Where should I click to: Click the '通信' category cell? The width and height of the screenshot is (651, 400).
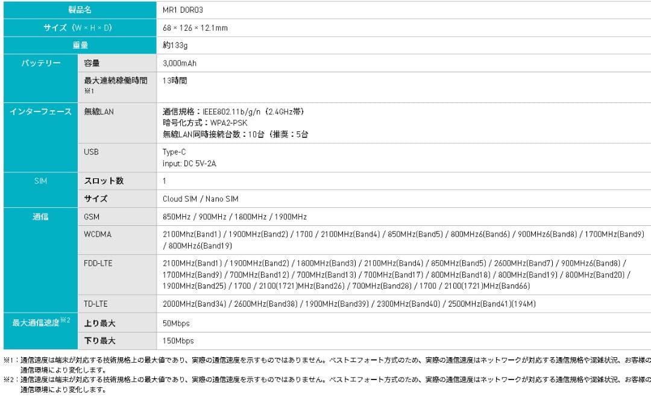(41, 260)
